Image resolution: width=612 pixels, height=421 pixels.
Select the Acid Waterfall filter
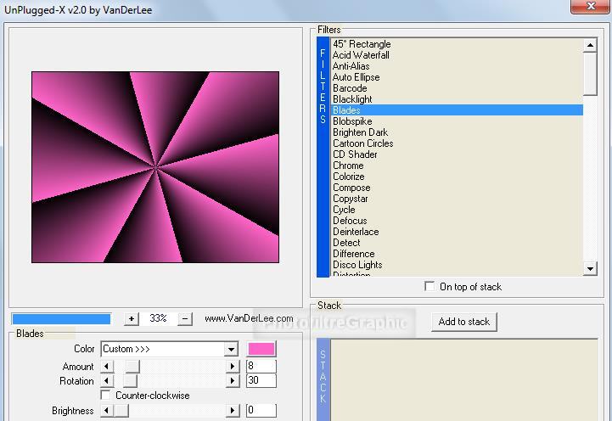pyautogui.click(x=361, y=55)
